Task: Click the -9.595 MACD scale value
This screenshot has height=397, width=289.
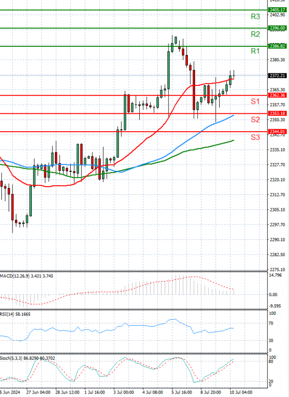Action: pos(275,306)
